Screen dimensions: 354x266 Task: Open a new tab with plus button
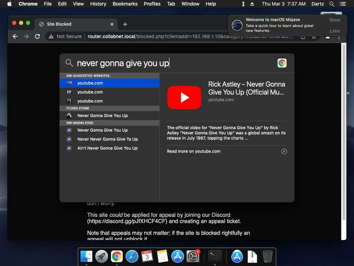pyautogui.click(x=125, y=24)
